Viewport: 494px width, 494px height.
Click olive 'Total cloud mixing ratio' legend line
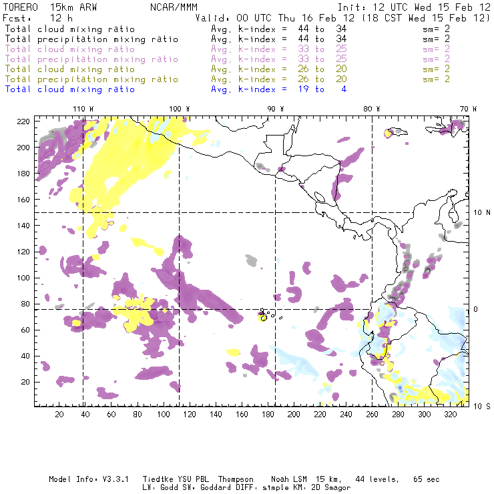tap(70, 69)
